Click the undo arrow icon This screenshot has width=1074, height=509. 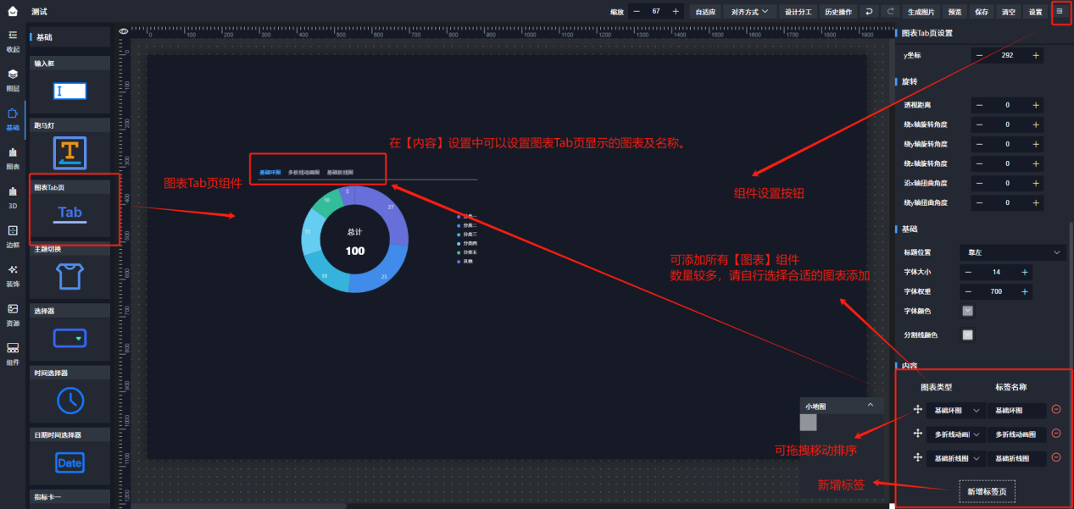869,12
